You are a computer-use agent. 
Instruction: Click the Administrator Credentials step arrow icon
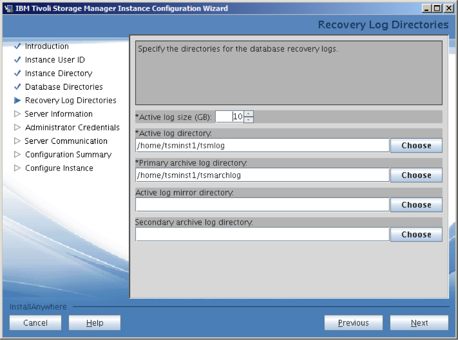pos(17,127)
